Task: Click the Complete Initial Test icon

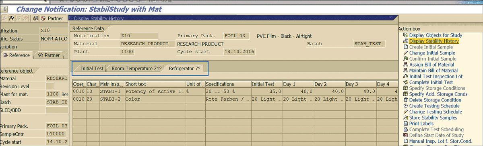Action: click(x=405, y=82)
